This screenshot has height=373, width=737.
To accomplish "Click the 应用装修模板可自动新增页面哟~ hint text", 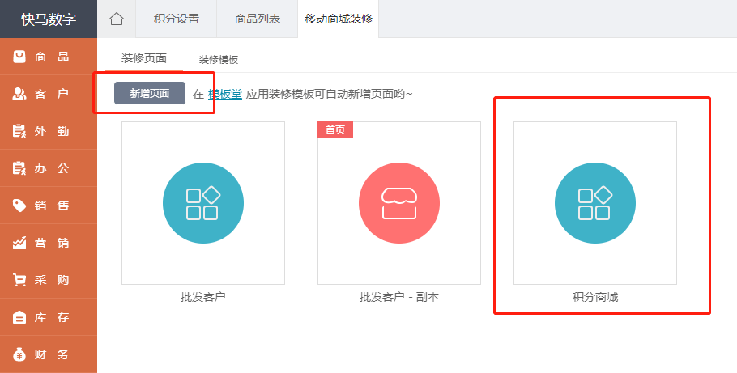I will (330, 94).
